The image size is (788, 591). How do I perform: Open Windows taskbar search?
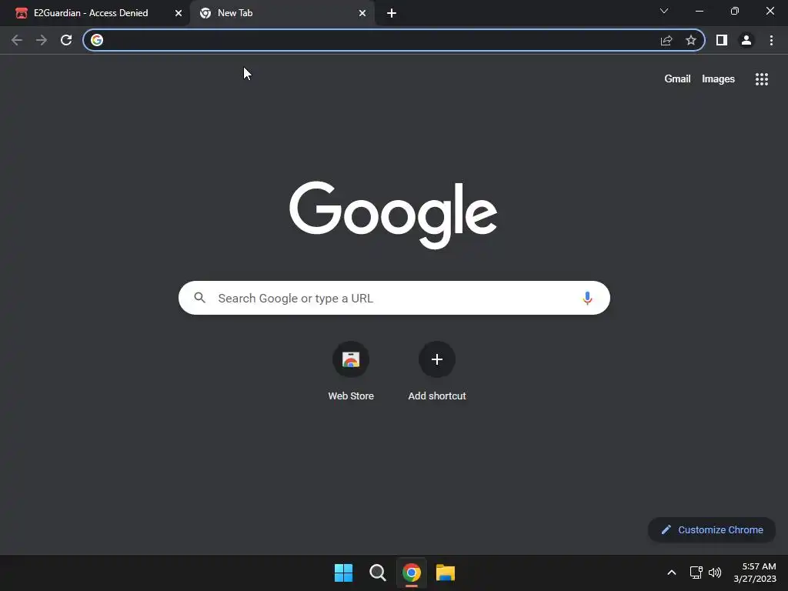(x=377, y=573)
